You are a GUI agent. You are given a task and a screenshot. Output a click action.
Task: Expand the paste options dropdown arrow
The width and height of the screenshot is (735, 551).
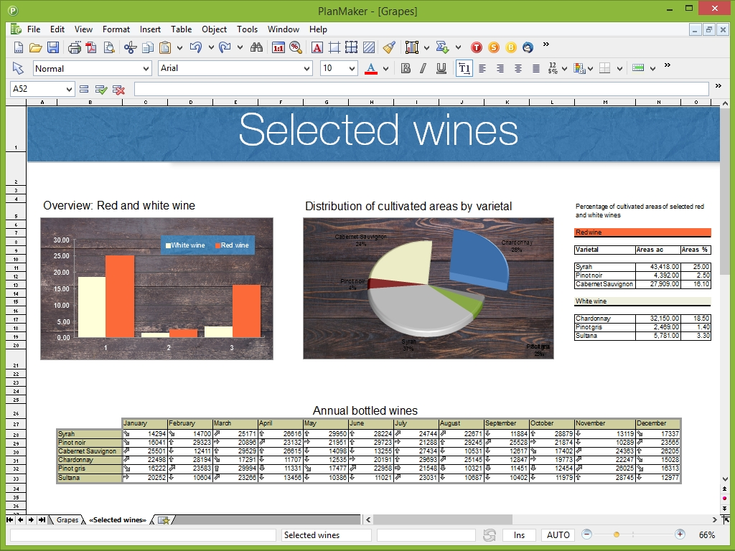pos(179,48)
